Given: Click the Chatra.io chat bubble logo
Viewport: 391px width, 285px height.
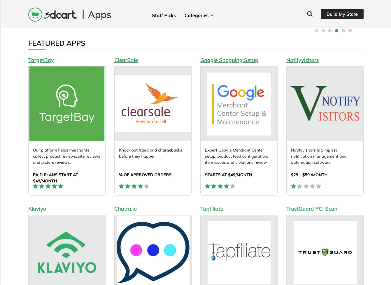Looking at the screenshot, I should (153, 251).
